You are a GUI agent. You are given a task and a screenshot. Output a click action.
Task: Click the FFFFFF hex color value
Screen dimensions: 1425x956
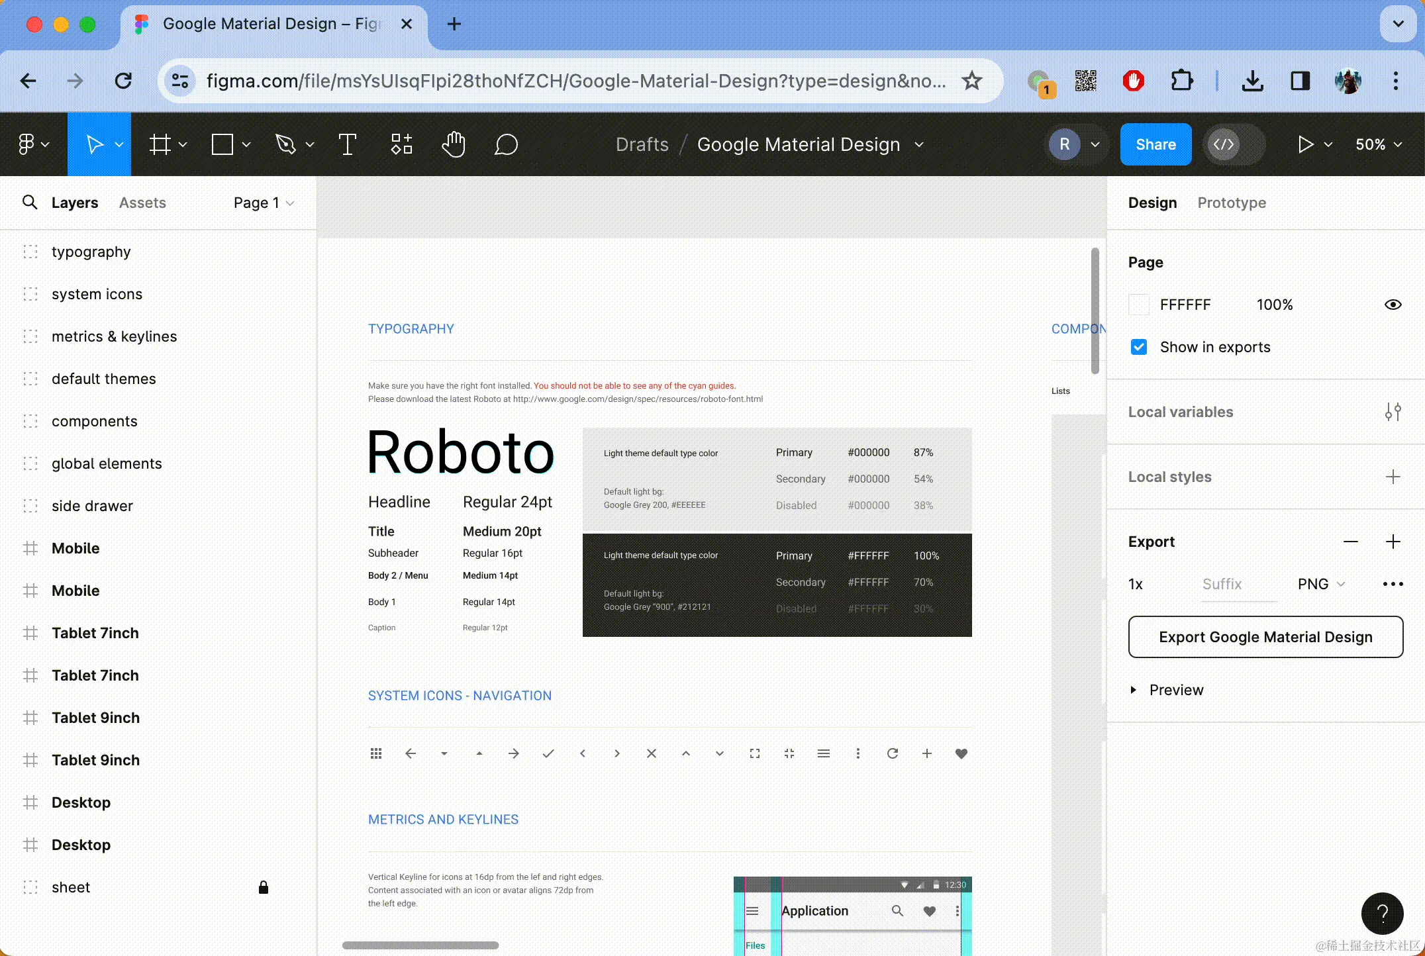(x=1185, y=305)
